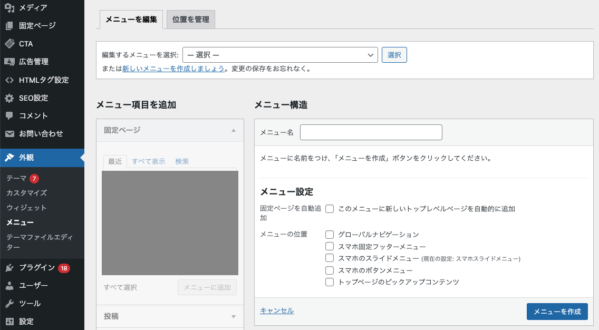Switch to the メニューを編集 tab

[131, 20]
